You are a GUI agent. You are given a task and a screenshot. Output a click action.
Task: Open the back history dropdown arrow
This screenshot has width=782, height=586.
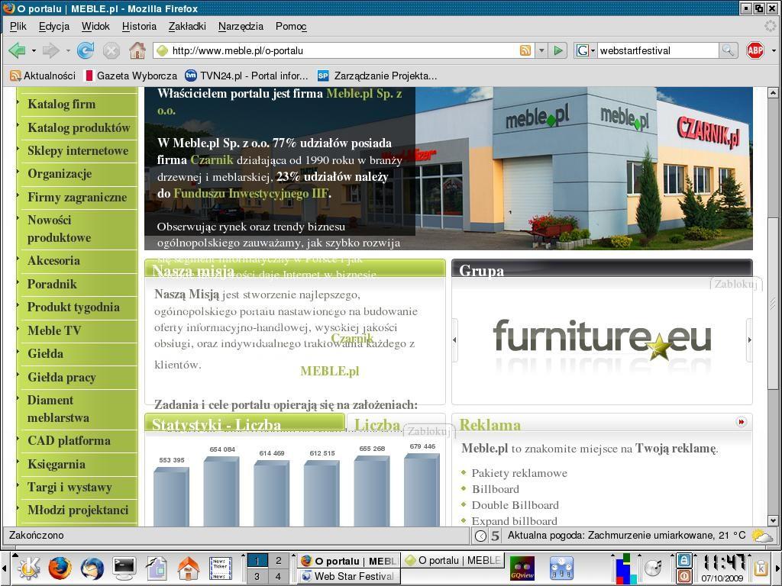(x=34, y=51)
